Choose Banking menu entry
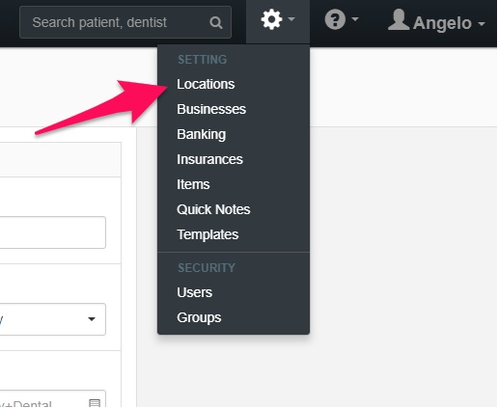This screenshot has height=408, width=498. tap(202, 134)
